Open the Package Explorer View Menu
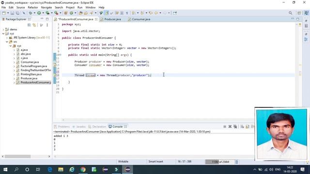This screenshot has width=310, height=174. pyautogui.click(x=47, y=25)
